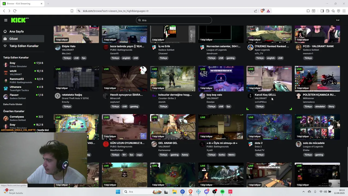Open FC25 - VALORANT RANK stream title

point(318,46)
